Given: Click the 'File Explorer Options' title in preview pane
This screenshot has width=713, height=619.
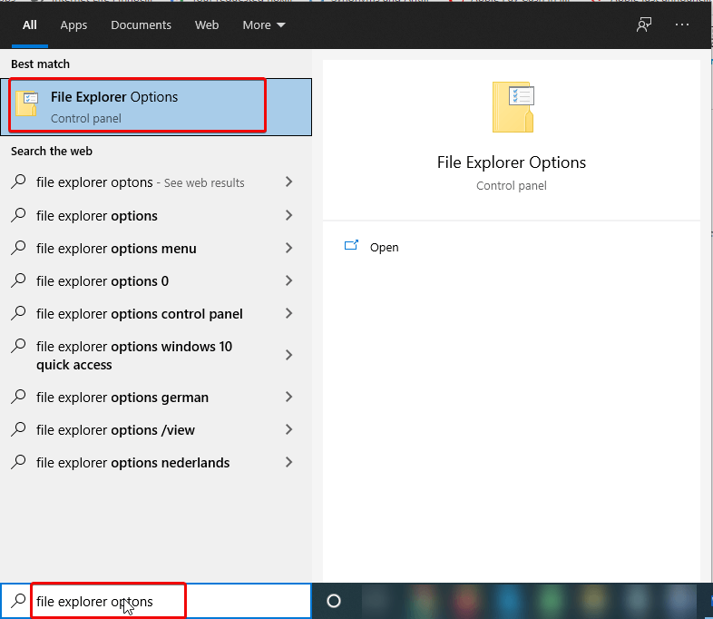Looking at the screenshot, I should [512, 162].
